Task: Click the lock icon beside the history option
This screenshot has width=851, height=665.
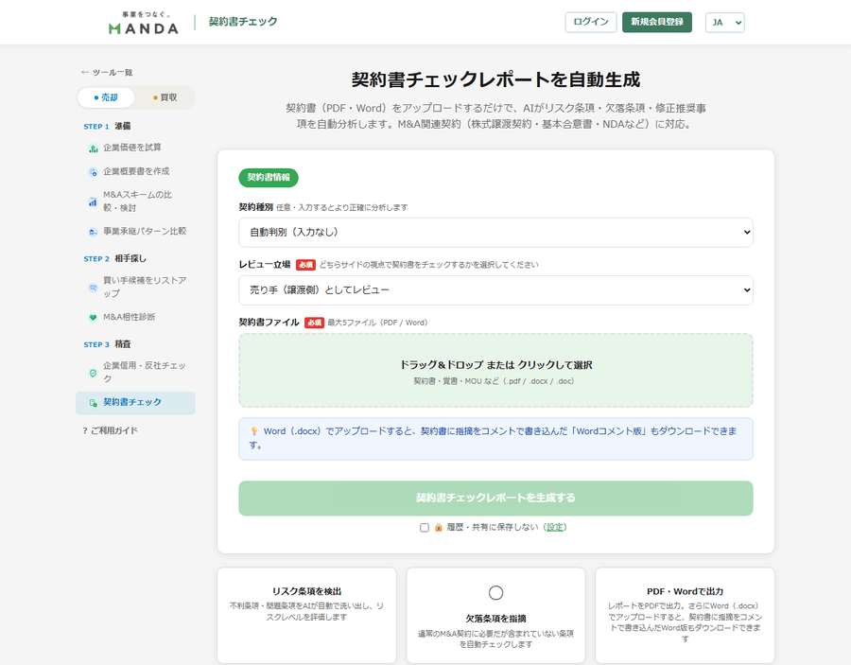Action: point(439,527)
